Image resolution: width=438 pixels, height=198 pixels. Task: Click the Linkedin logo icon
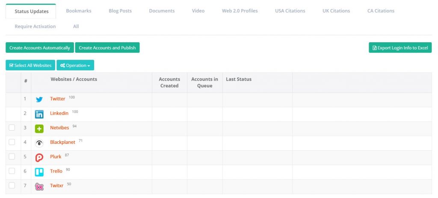39,114
